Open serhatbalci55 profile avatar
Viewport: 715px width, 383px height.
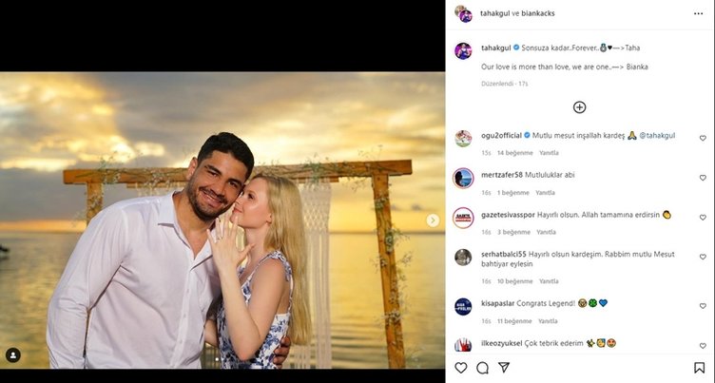[463, 257]
